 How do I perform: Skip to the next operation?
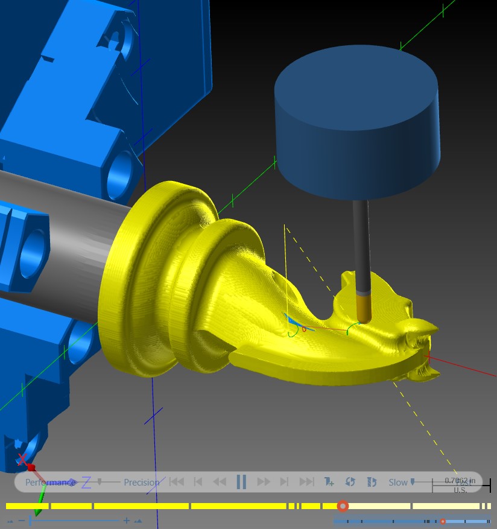285,481
